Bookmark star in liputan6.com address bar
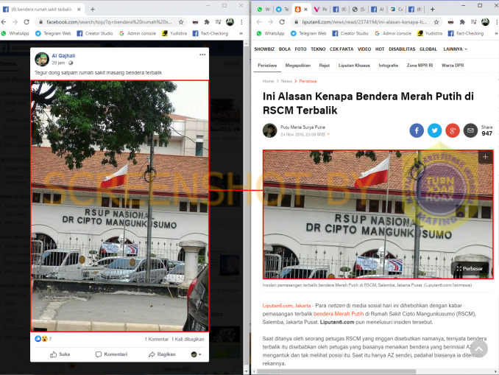 (x=436, y=22)
